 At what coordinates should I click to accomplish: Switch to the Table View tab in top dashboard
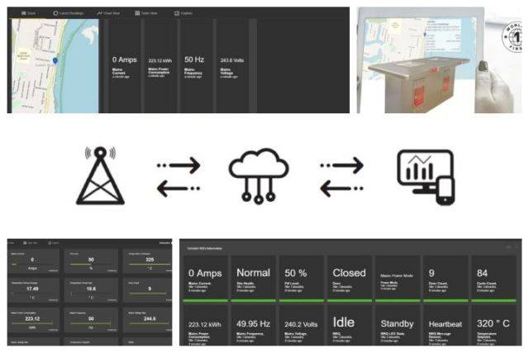(x=146, y=13)
